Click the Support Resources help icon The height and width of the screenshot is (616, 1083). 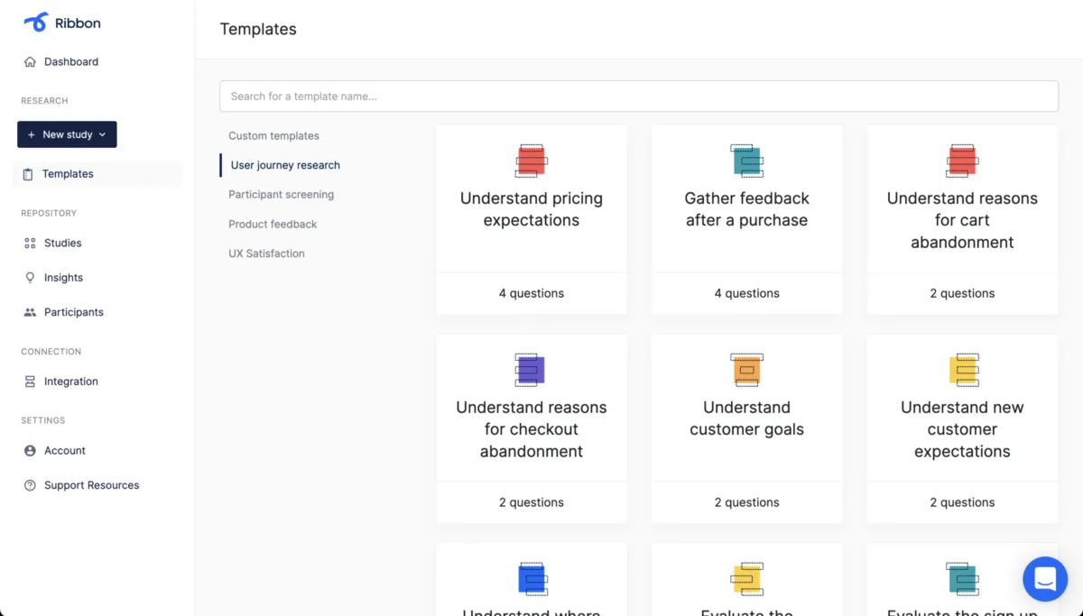point(30,485)
